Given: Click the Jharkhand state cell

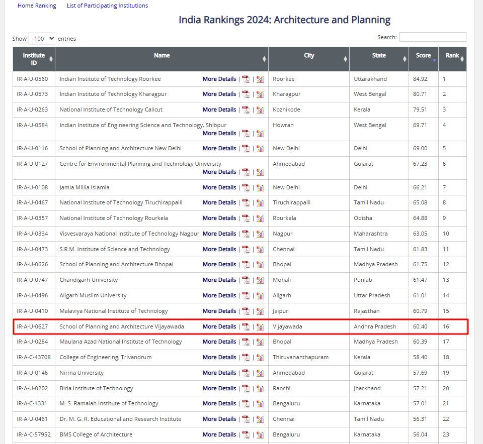Looking at the screenshot, I should (x=379, y=388).
